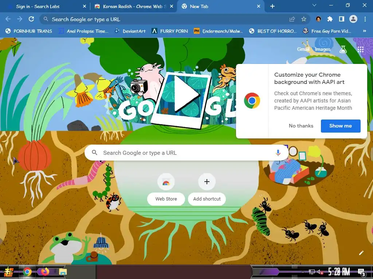Image resolution: width=373 pixels, height=279 pixels.
Task: Click the Search Google or type a URL page box
Action: [x=186, y=153]
